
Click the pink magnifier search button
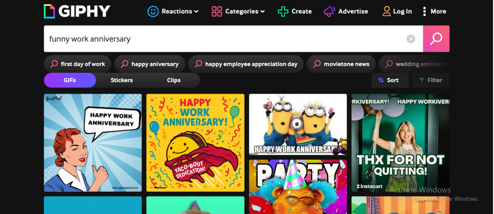pyautogui.click(x=436, y=39)
